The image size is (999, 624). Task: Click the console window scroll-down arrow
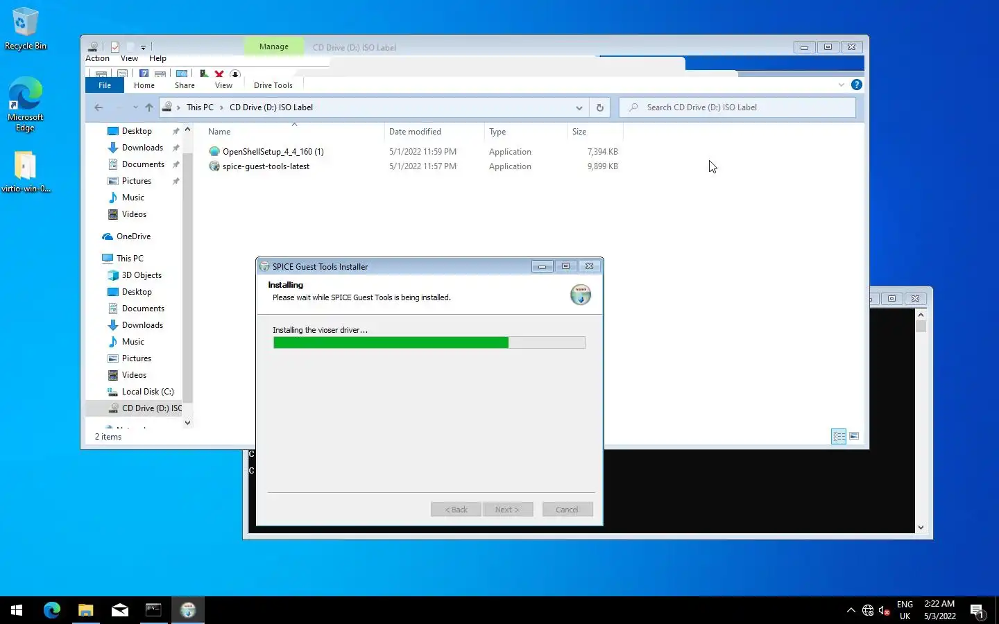[921, 528]
